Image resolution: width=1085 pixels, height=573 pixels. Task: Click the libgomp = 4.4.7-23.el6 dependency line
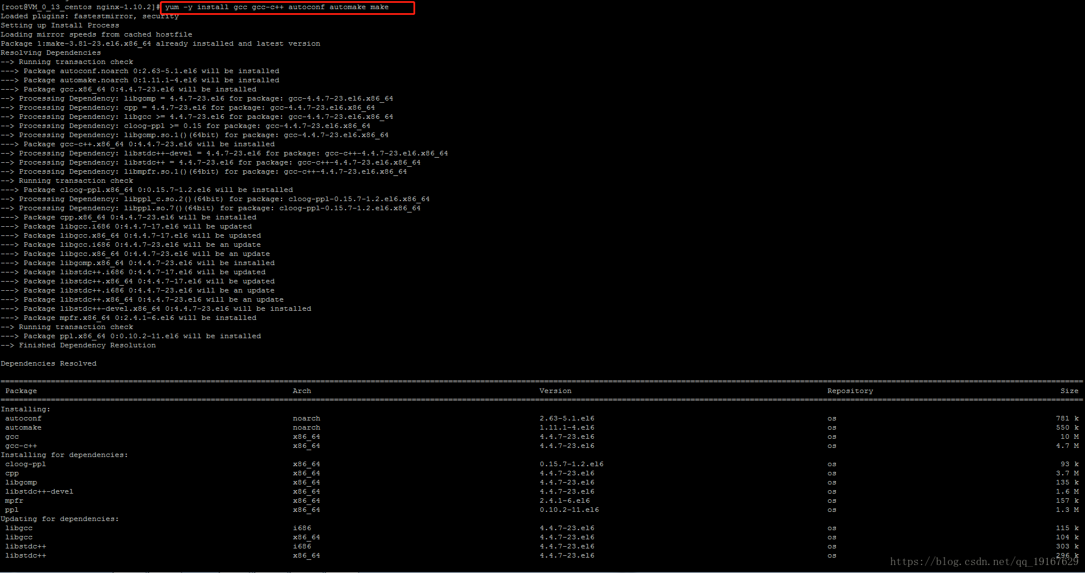pos(197,99)
